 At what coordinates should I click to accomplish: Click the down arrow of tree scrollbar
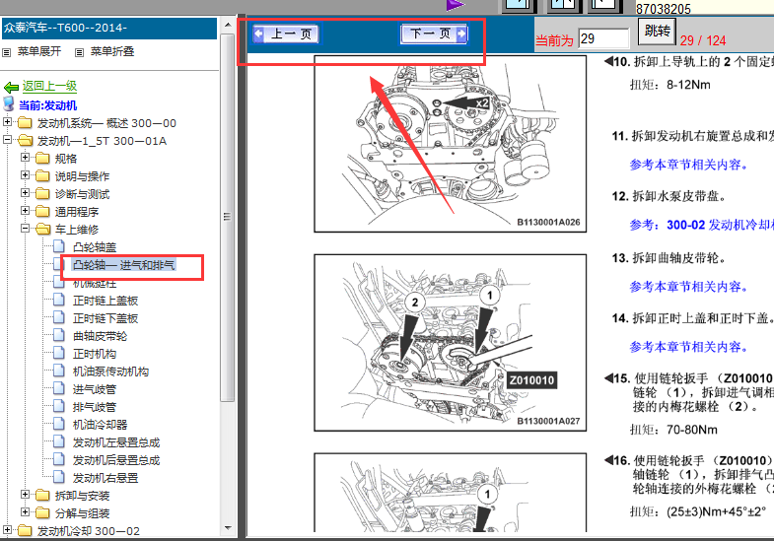[x=228, y=528]
